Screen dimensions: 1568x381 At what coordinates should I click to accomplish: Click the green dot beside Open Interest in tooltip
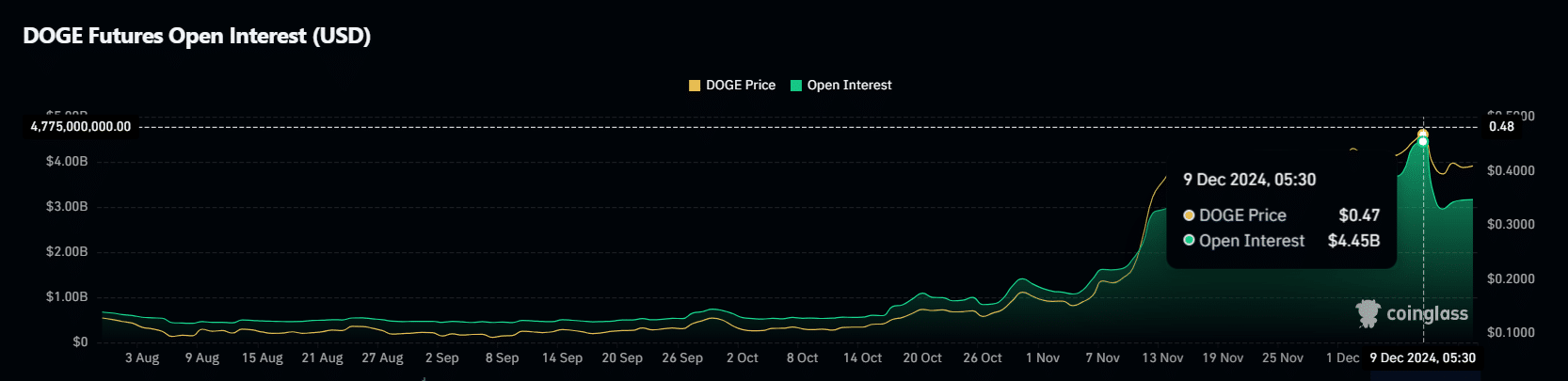click(1189, 241)
